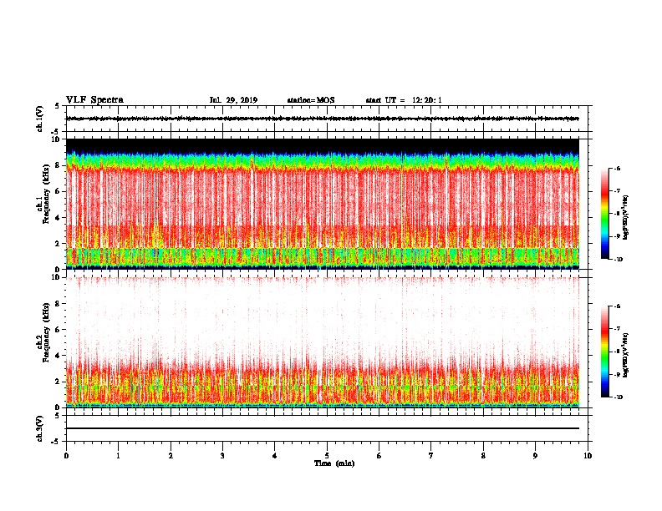This screenshot has width=662, height=511.
Task: Click the time axis tick label "2"
Action: pos(171,456)
